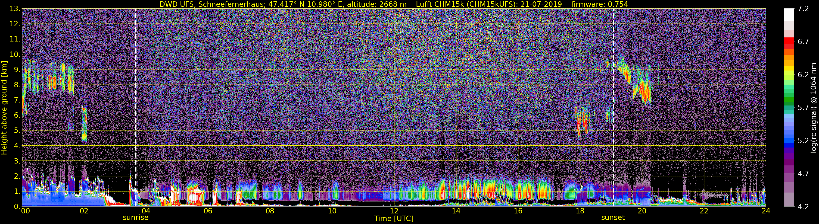Screen dimensions: 819x224
Task: Click the '2.' height axis tick label
Action: coord(17,177)
